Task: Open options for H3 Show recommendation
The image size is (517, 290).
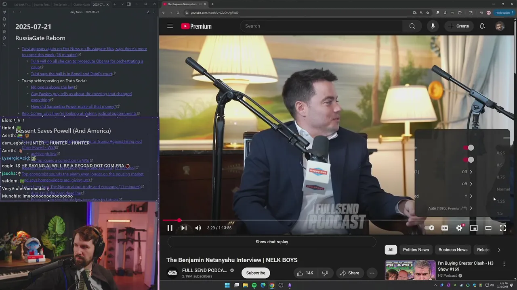Action: 504,264
